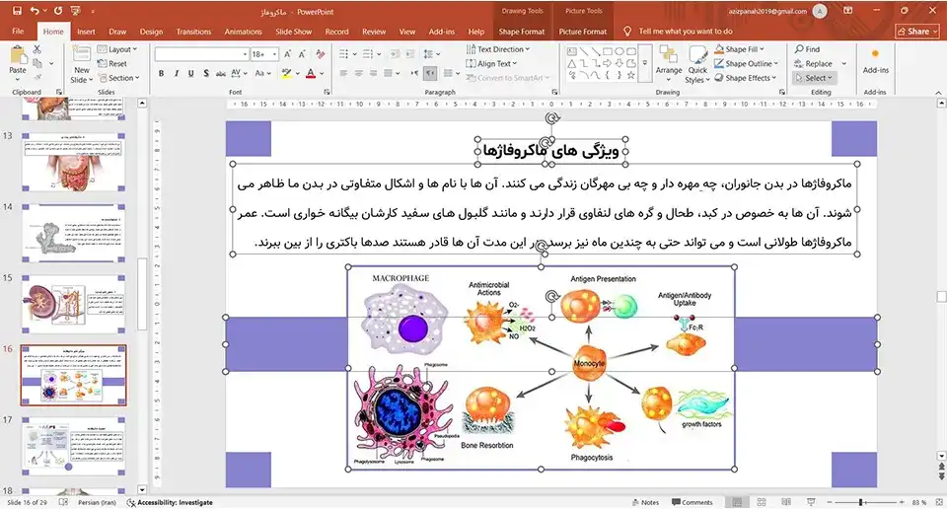The image size is (947, 509).
Task: Select slide 17 thumbnail
Action: coord(74,446)
